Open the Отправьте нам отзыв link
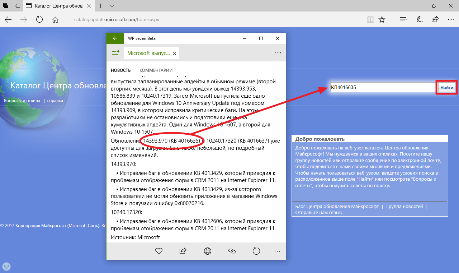Screen dimensions: 459x273 click(x=318, y=212)
